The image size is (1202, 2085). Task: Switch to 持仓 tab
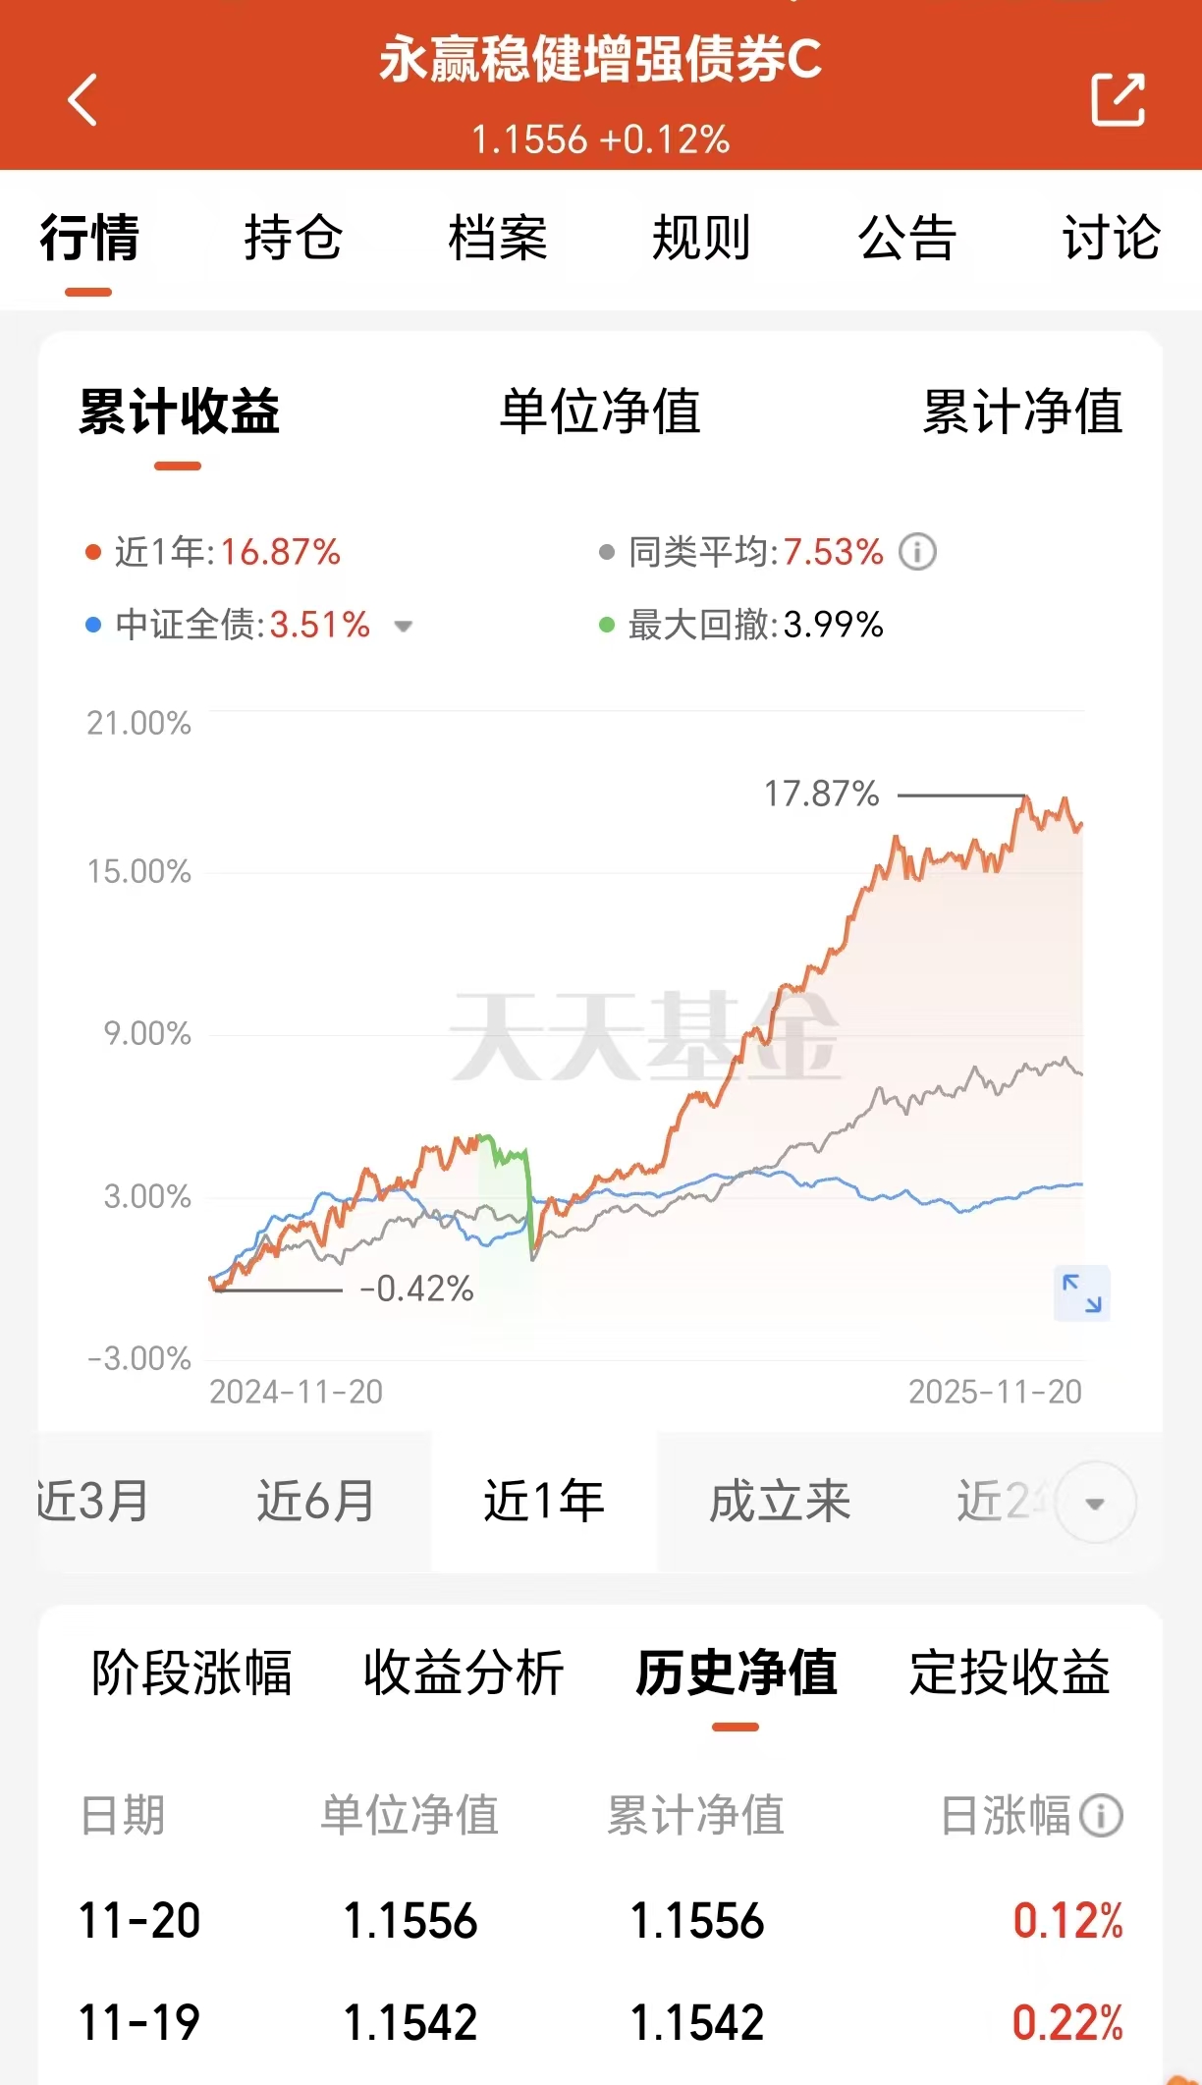point(293,238)
